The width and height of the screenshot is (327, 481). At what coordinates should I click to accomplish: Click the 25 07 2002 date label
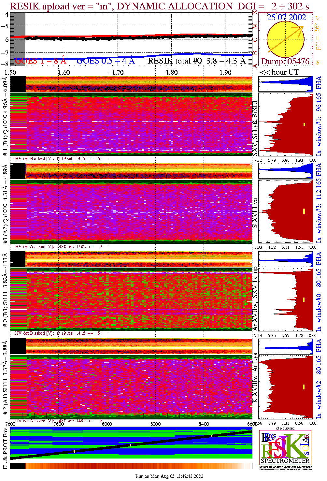tap(286, 18)
